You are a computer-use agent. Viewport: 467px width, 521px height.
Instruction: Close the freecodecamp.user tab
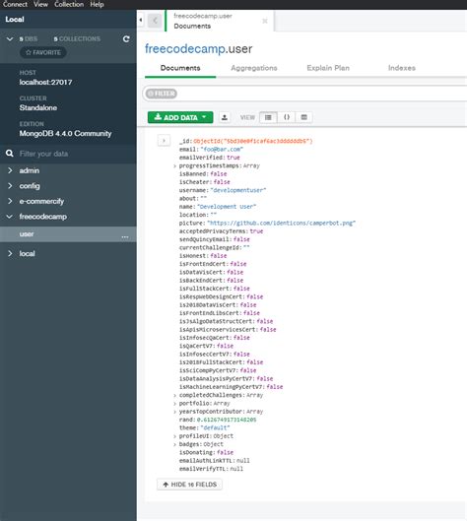click(265, 21)
